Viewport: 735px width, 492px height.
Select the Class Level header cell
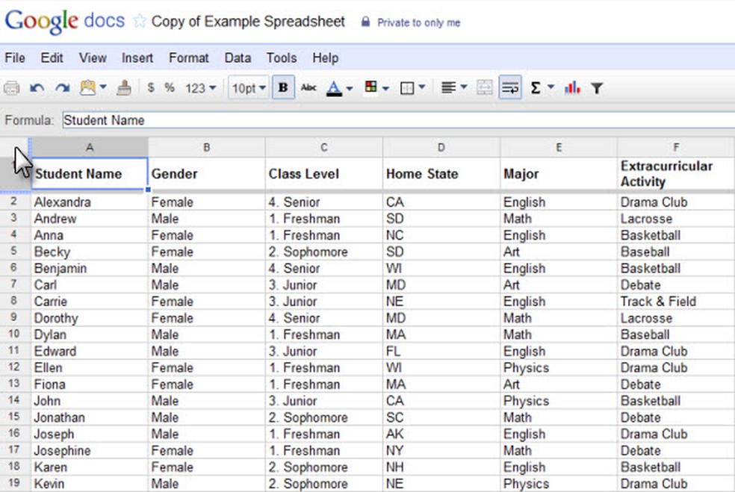coord(324,174)
